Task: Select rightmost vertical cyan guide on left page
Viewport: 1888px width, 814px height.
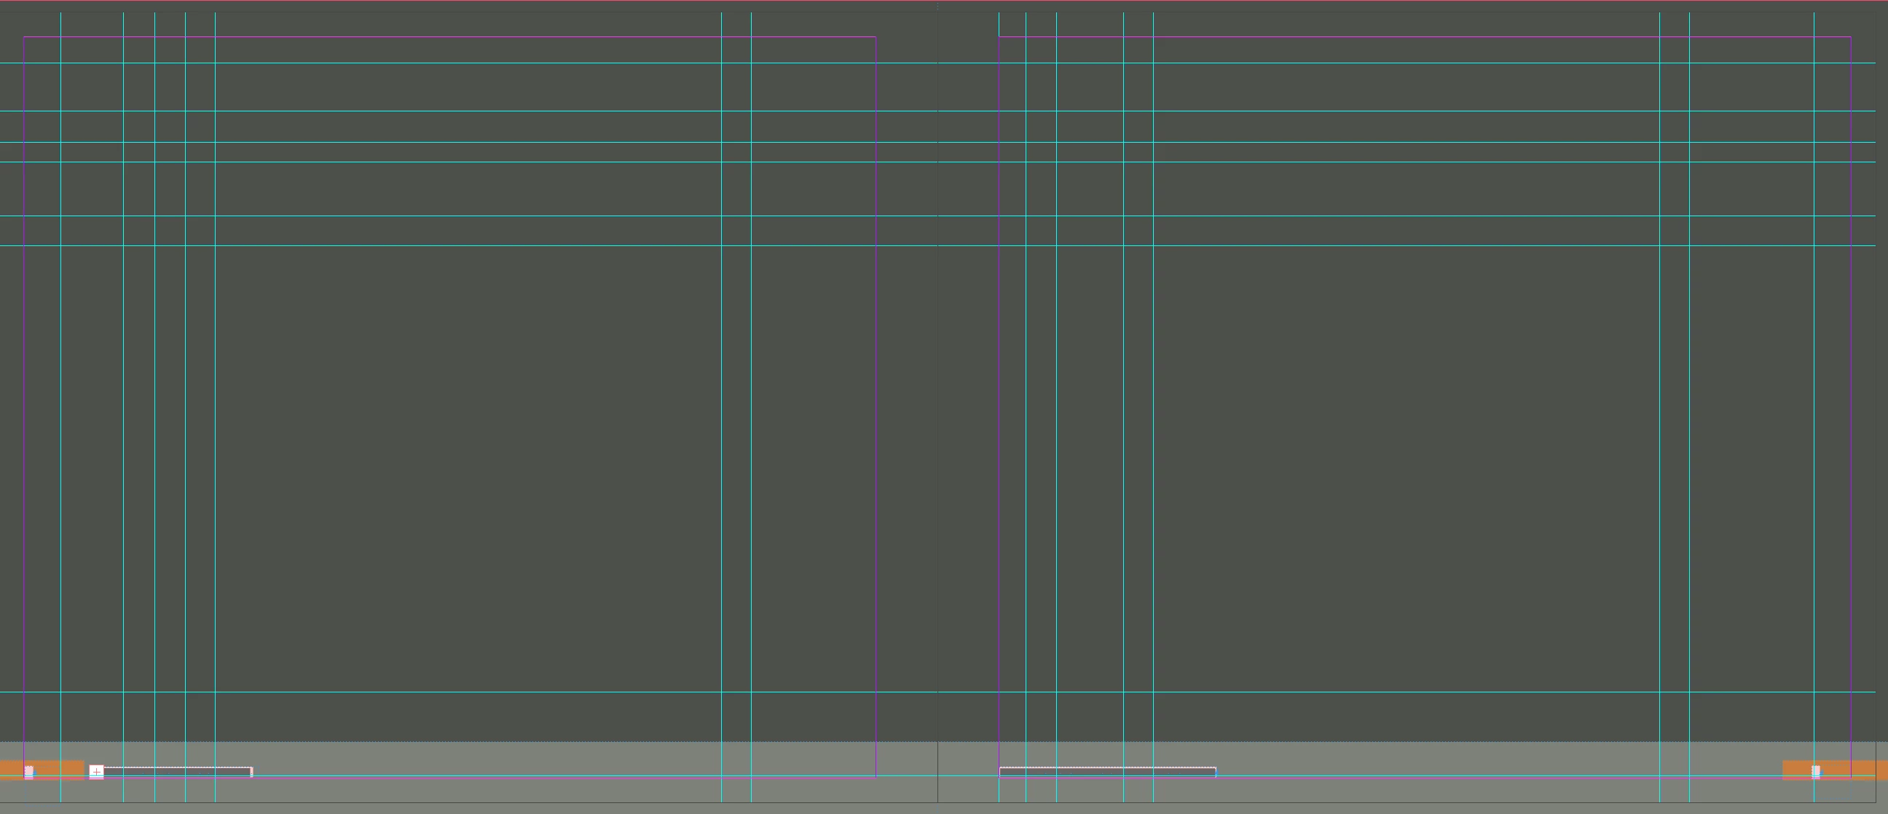Action: [x=751, y=440]
